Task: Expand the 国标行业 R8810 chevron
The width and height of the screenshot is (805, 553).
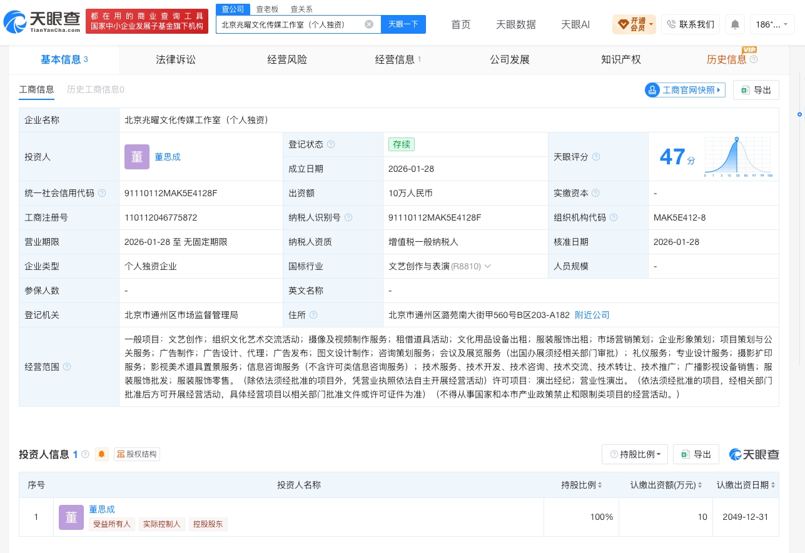Action: point(488,266)
